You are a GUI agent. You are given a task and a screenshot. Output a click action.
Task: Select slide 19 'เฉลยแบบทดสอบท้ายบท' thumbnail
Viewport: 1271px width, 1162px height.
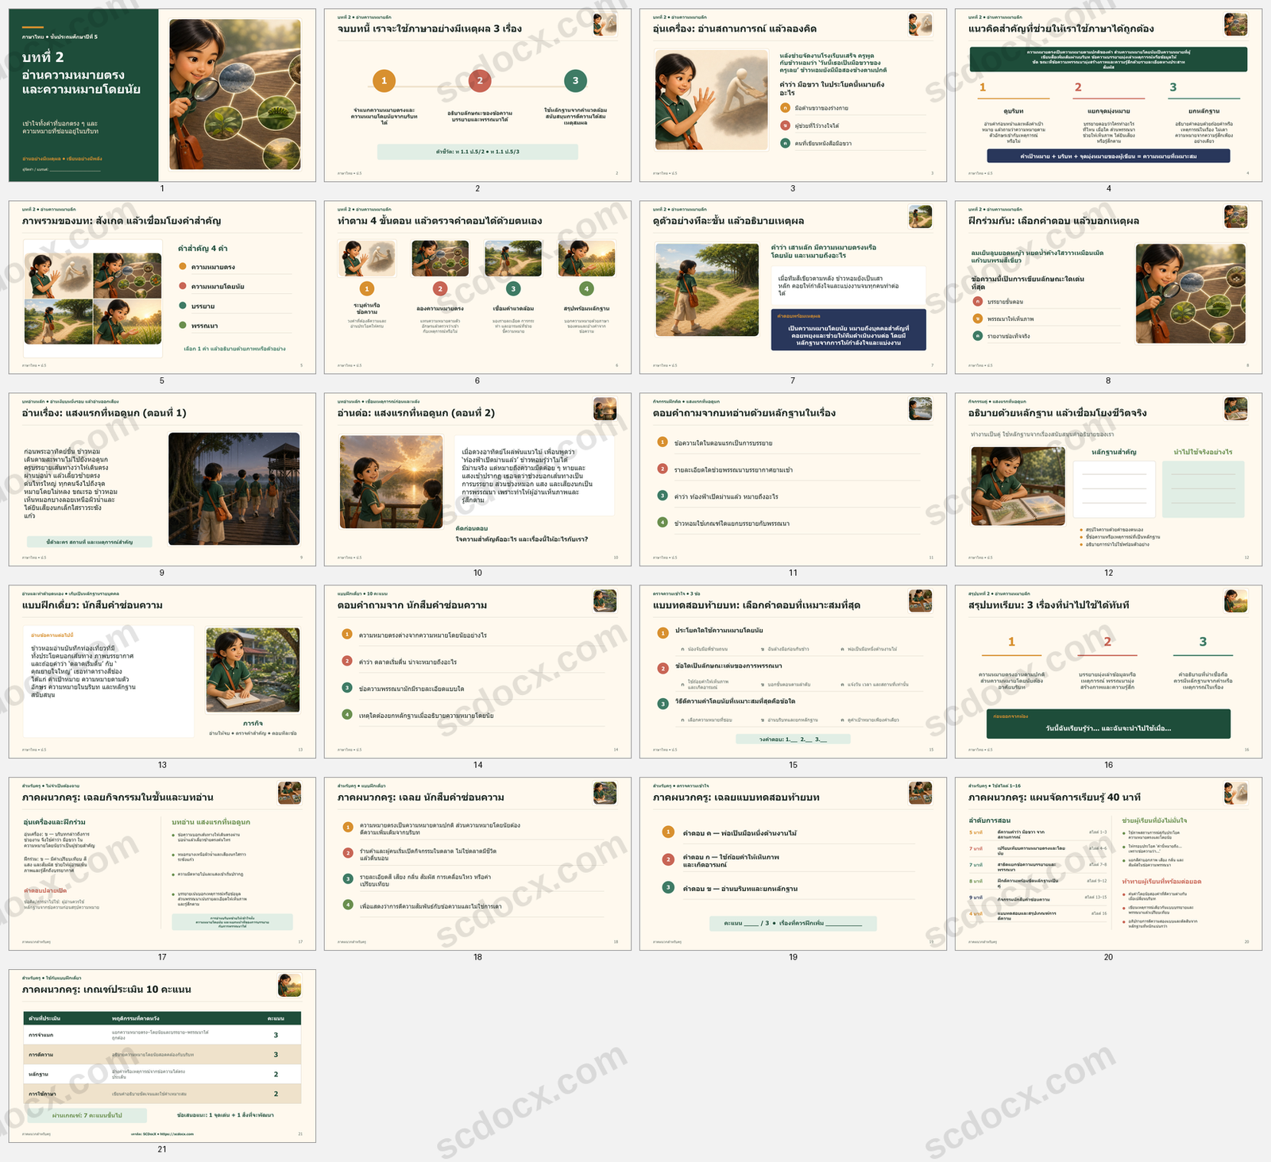(x=793, y=864)
